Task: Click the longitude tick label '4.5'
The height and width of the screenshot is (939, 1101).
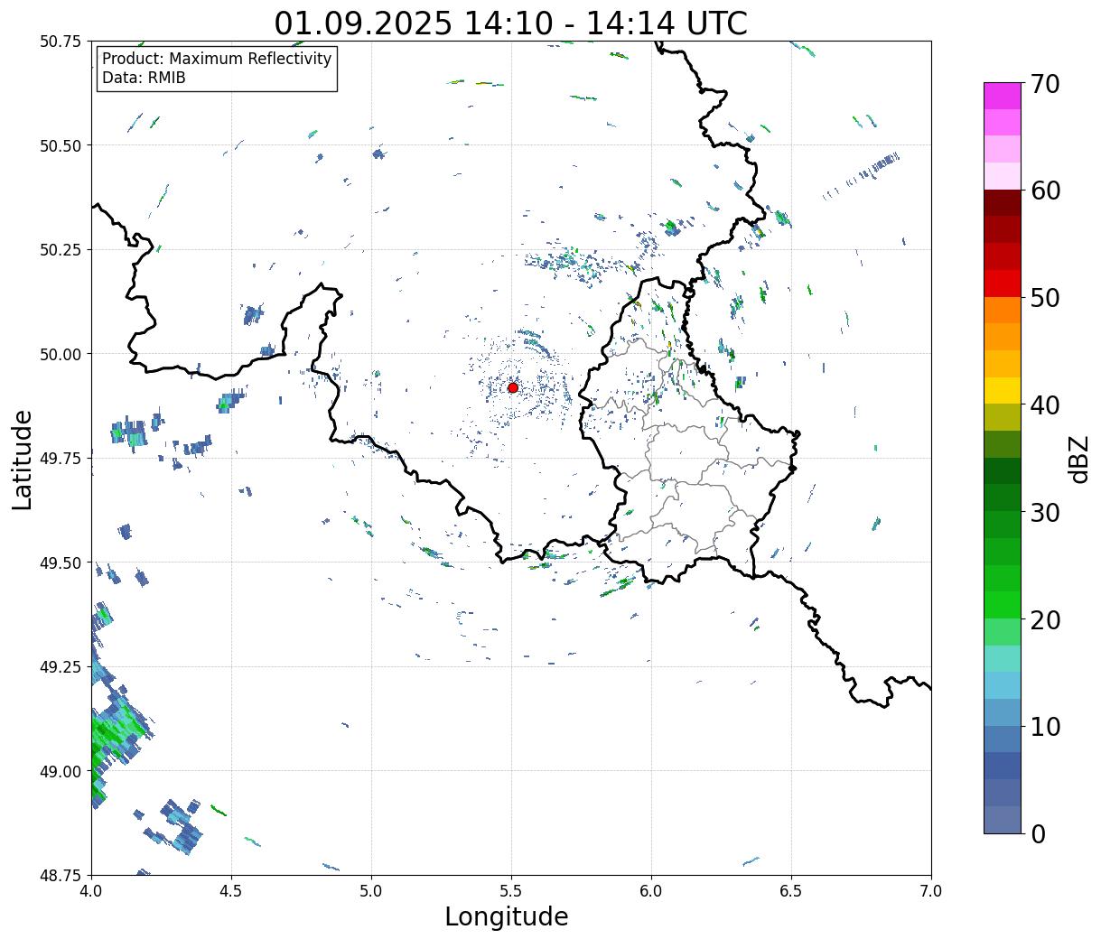Action: [231, 891]
